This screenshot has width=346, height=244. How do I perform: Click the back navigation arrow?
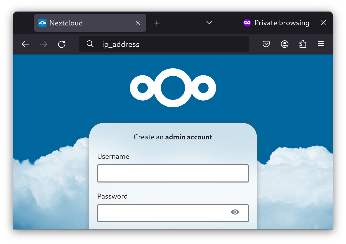(x=25, y=44)
